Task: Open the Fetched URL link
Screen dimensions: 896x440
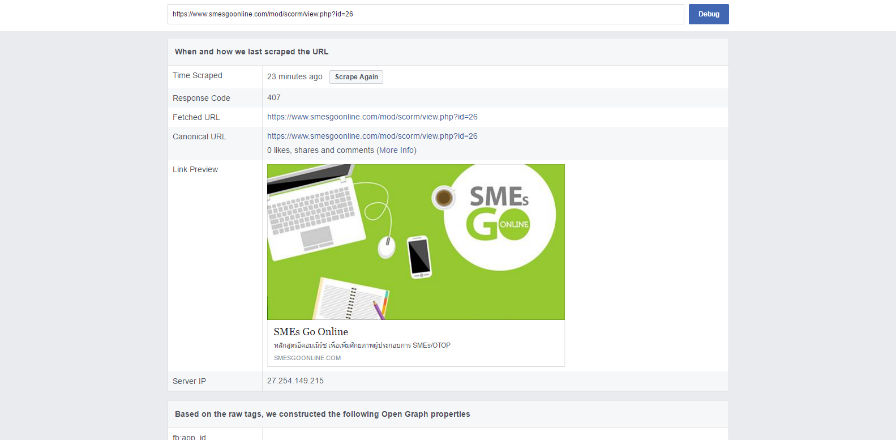Action: 372,117
